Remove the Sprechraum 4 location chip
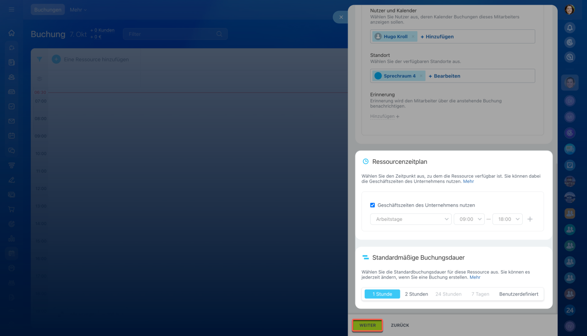This screenshot has height=336, width=587. tap(421, 76)
